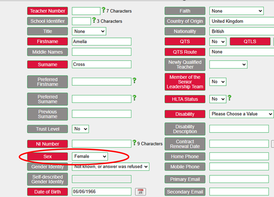Open Date of Birth calendar picker

coord(140,192)
